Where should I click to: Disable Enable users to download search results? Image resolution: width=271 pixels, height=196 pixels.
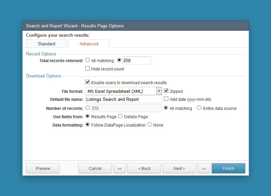87,82
